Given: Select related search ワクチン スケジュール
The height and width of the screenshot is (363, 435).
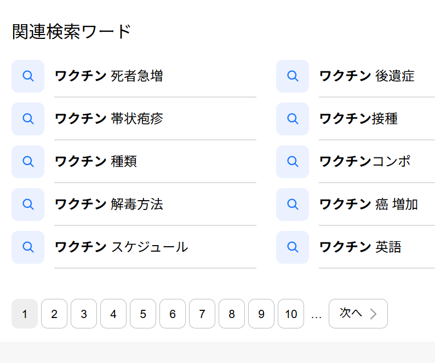Looking at the screenshot, I should [122, 247].
